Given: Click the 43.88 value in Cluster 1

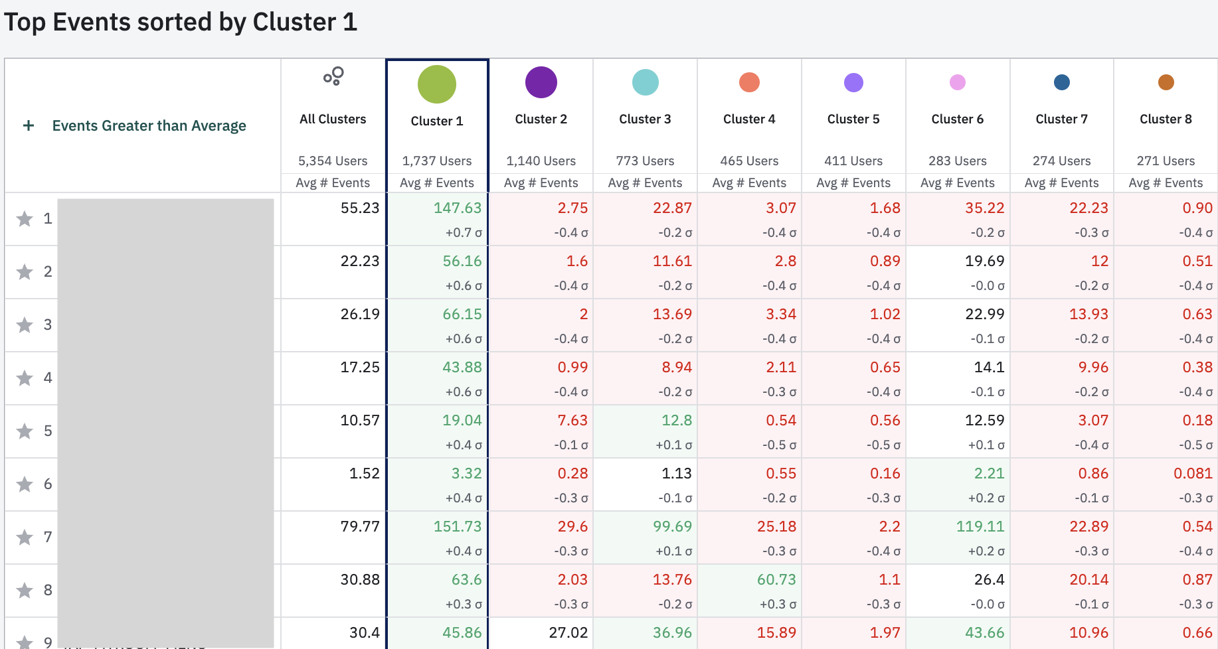Looking at the screenshot, I should [x=462, y=368].
